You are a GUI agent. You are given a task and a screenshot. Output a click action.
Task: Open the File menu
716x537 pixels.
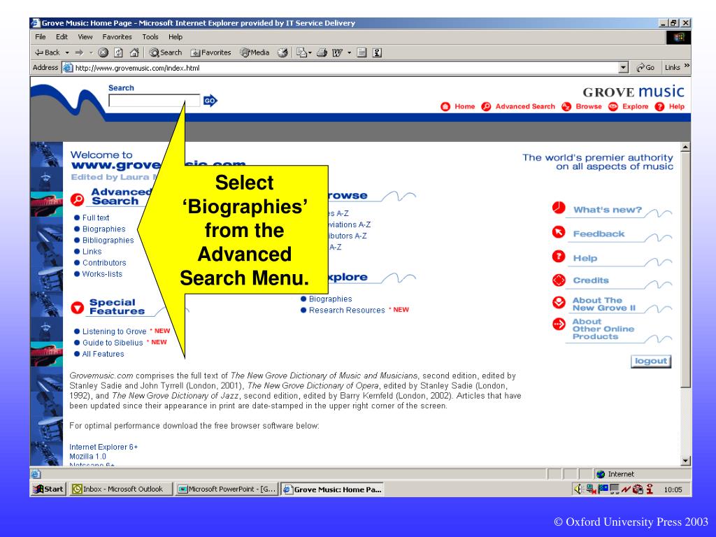(x=40, y=37)
